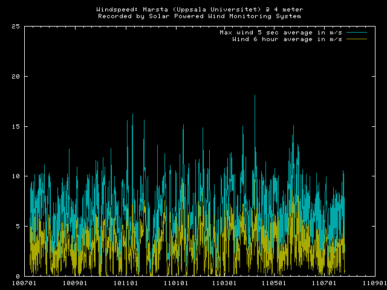This screenshot has height=290, width=387.
Task: Click the y-axis tick label 0
Action: [19, 276]
